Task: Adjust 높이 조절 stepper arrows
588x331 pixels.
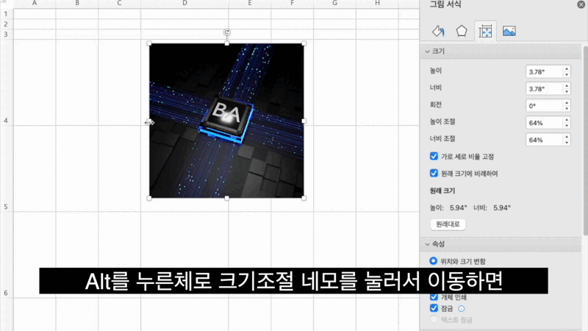Action: [567, 123]
